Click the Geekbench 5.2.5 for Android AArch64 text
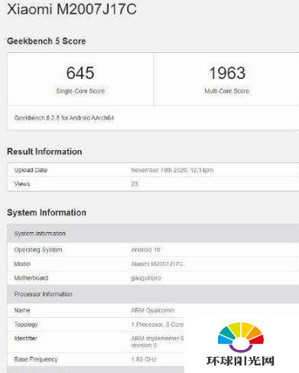299x373 pixels. tap(64, 118)
